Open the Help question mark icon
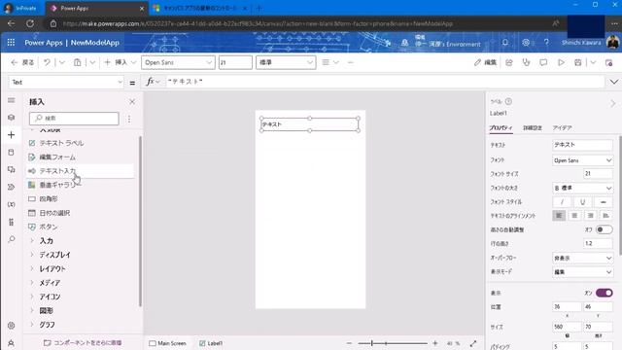Image resolution: width=622 pixels, height=350 pixels. [x=546, y=42]
